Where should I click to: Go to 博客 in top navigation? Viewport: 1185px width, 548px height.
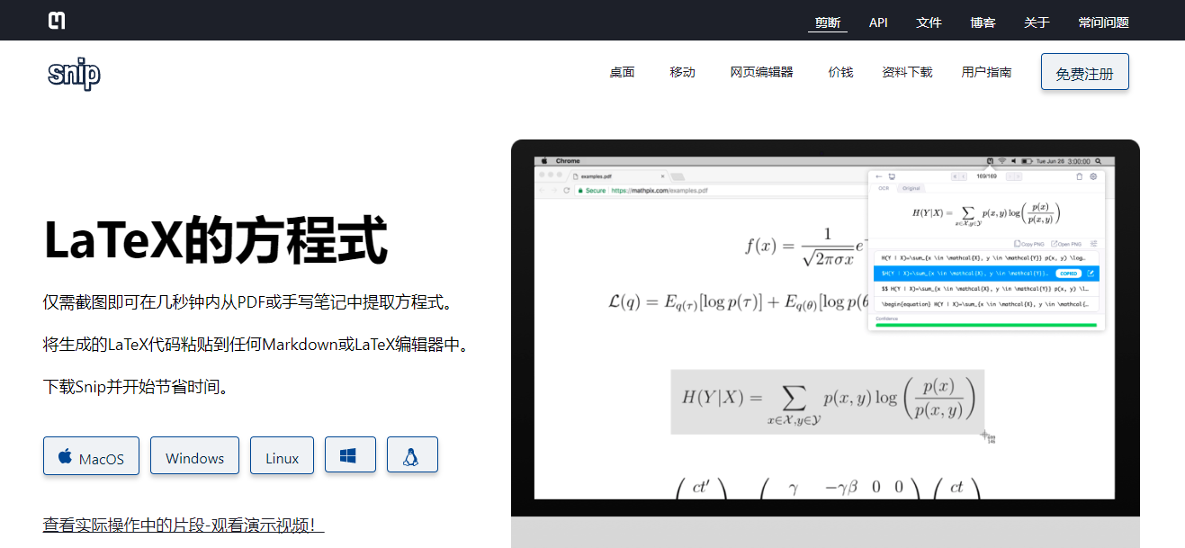[x=983, y=22]
